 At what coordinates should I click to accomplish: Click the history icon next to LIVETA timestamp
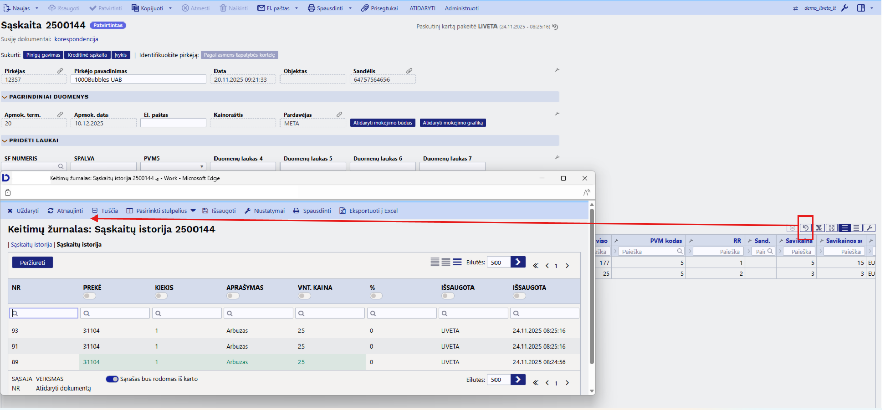click(x=555, y=27)
